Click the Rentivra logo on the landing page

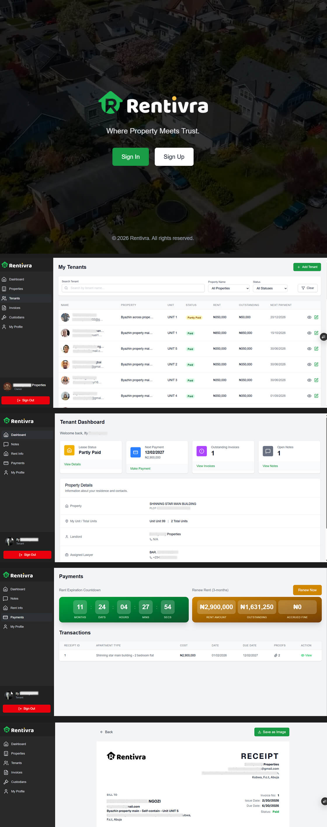[153, 103]
